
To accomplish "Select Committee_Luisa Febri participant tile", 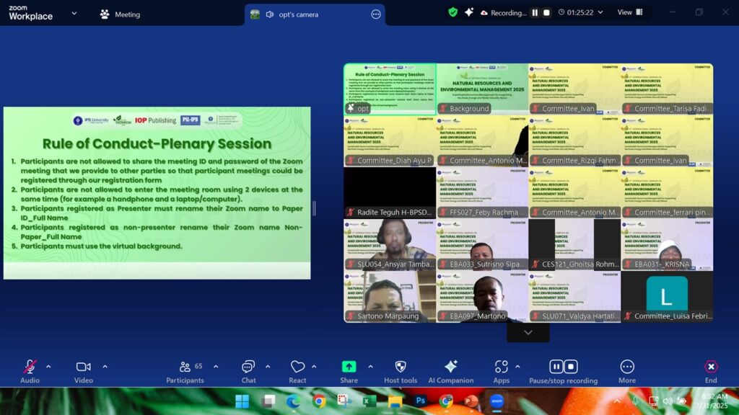I will click(x=667, y=295).
